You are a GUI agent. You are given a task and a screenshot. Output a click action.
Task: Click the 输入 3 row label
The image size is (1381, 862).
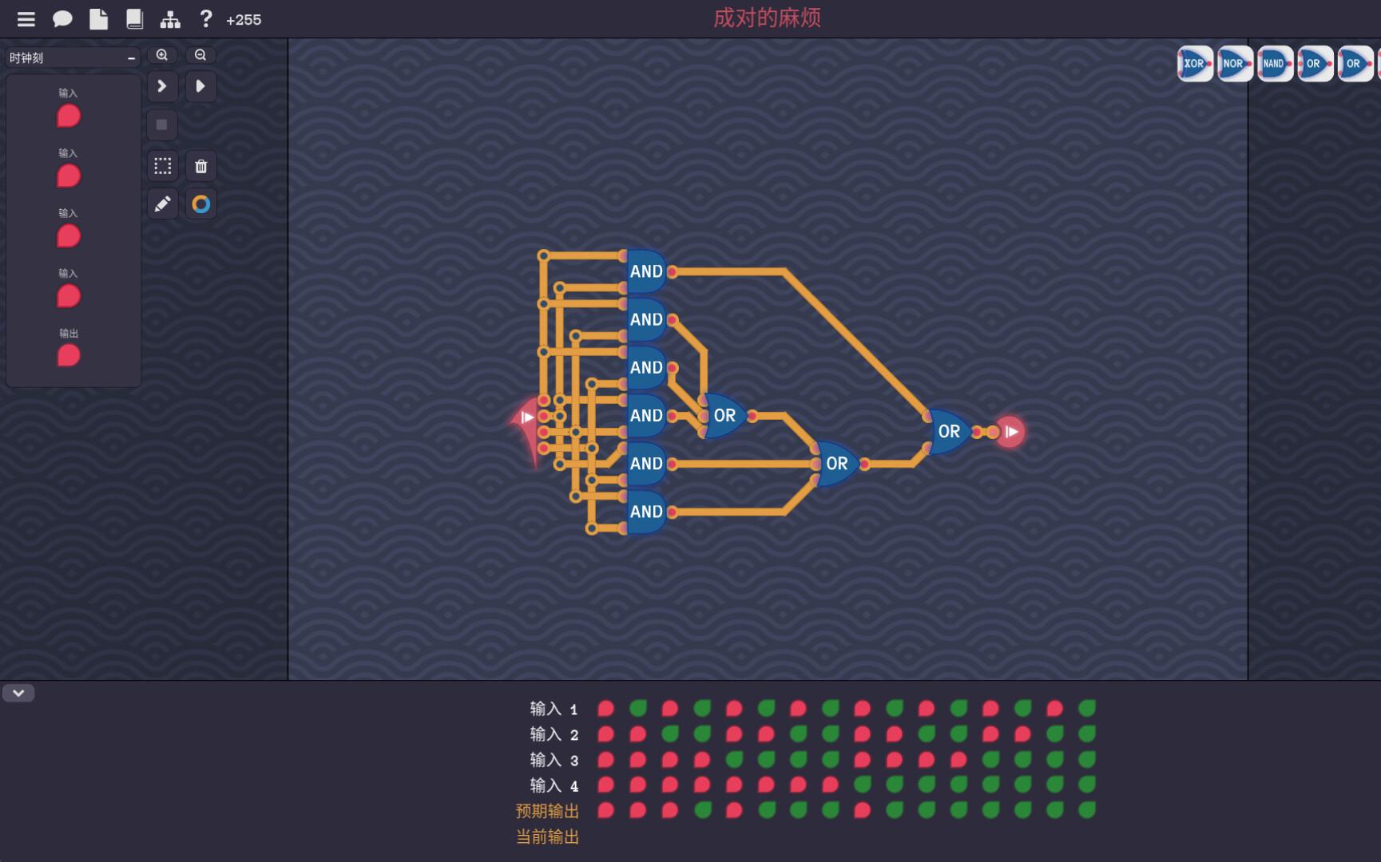point(554,760)
